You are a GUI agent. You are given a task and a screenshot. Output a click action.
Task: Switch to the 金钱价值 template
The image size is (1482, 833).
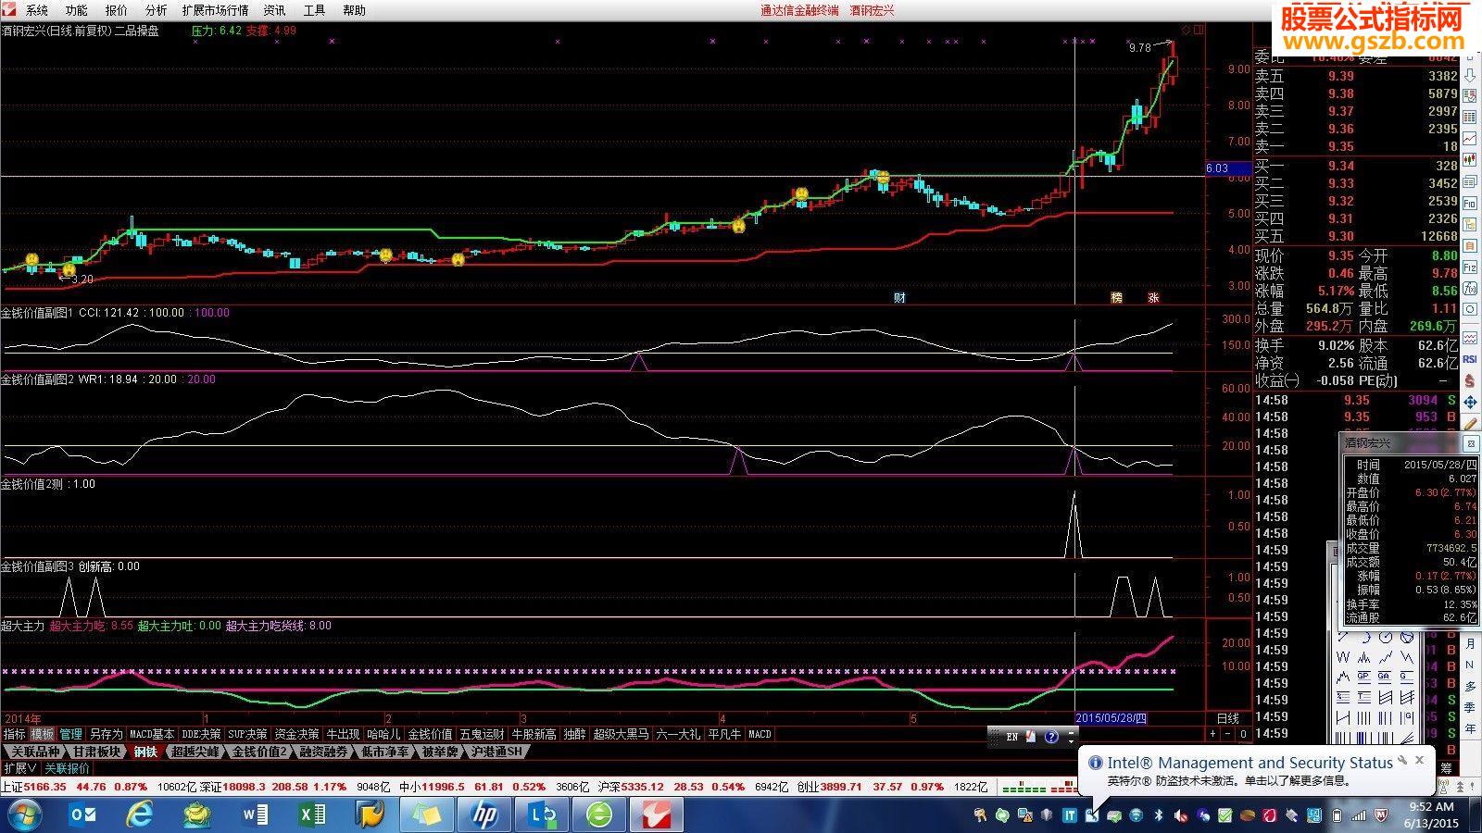click(430, 734)
